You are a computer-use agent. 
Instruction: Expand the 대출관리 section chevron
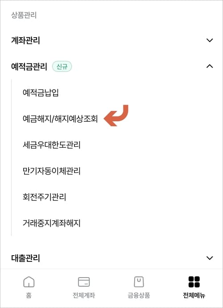pos(210,258)
